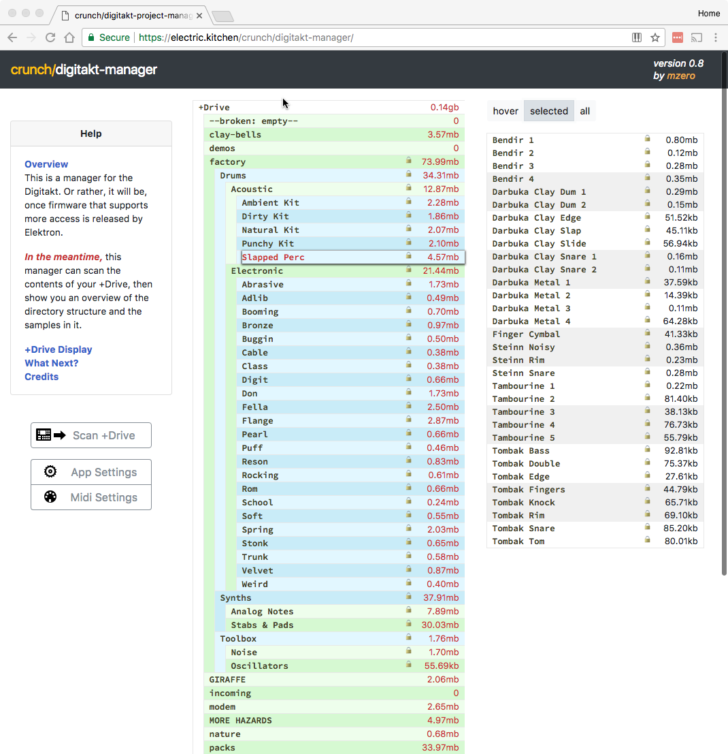Bookmark this page with the star icon
Viewport: 728px width, 754px height.
click(655, 37)
